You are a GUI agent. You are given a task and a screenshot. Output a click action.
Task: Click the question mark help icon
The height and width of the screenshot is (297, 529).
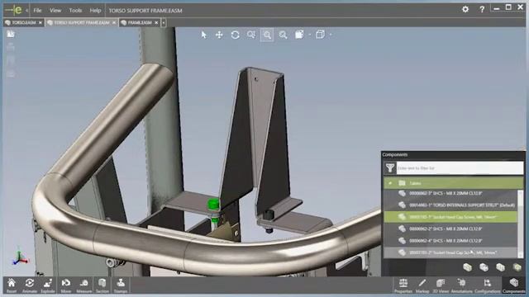(482, 9)
